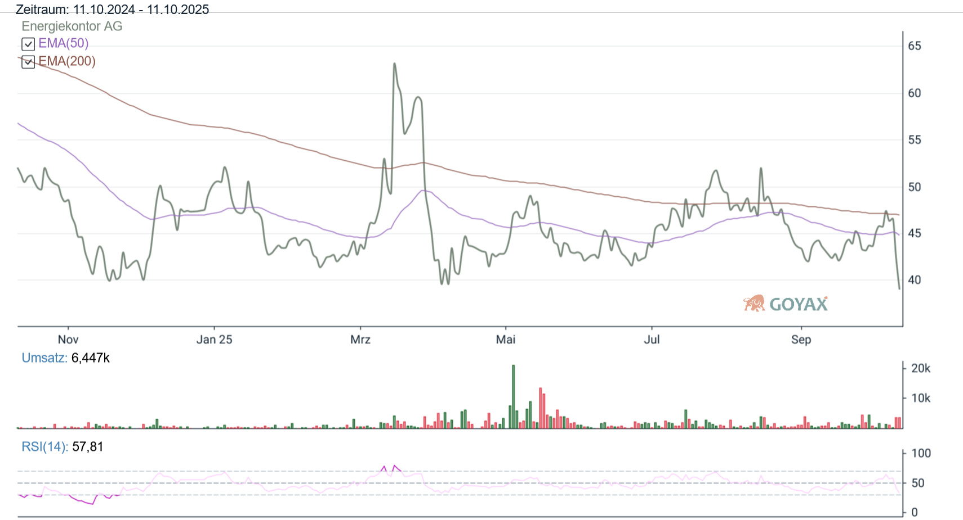Click the Mrz label on time axis

pos(360,340)
